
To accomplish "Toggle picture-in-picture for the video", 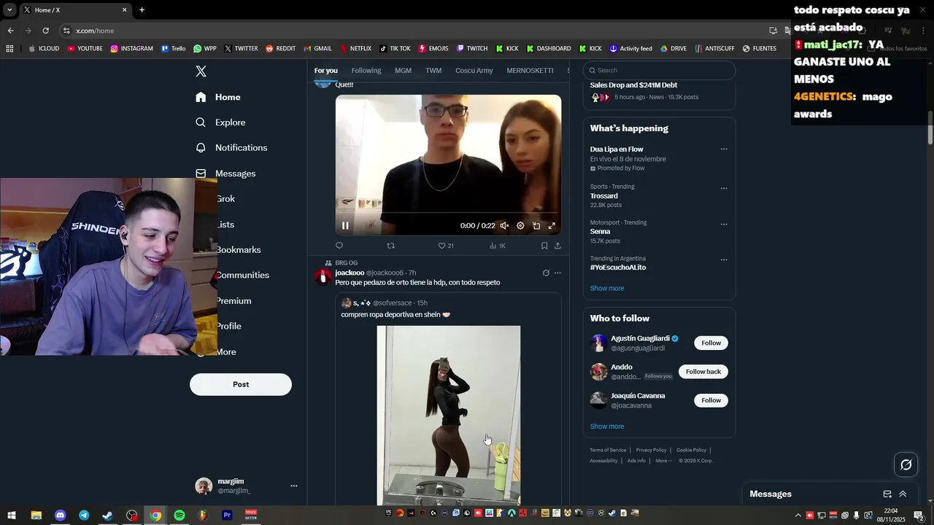I will pyautogui.click(x=536, y=226).
